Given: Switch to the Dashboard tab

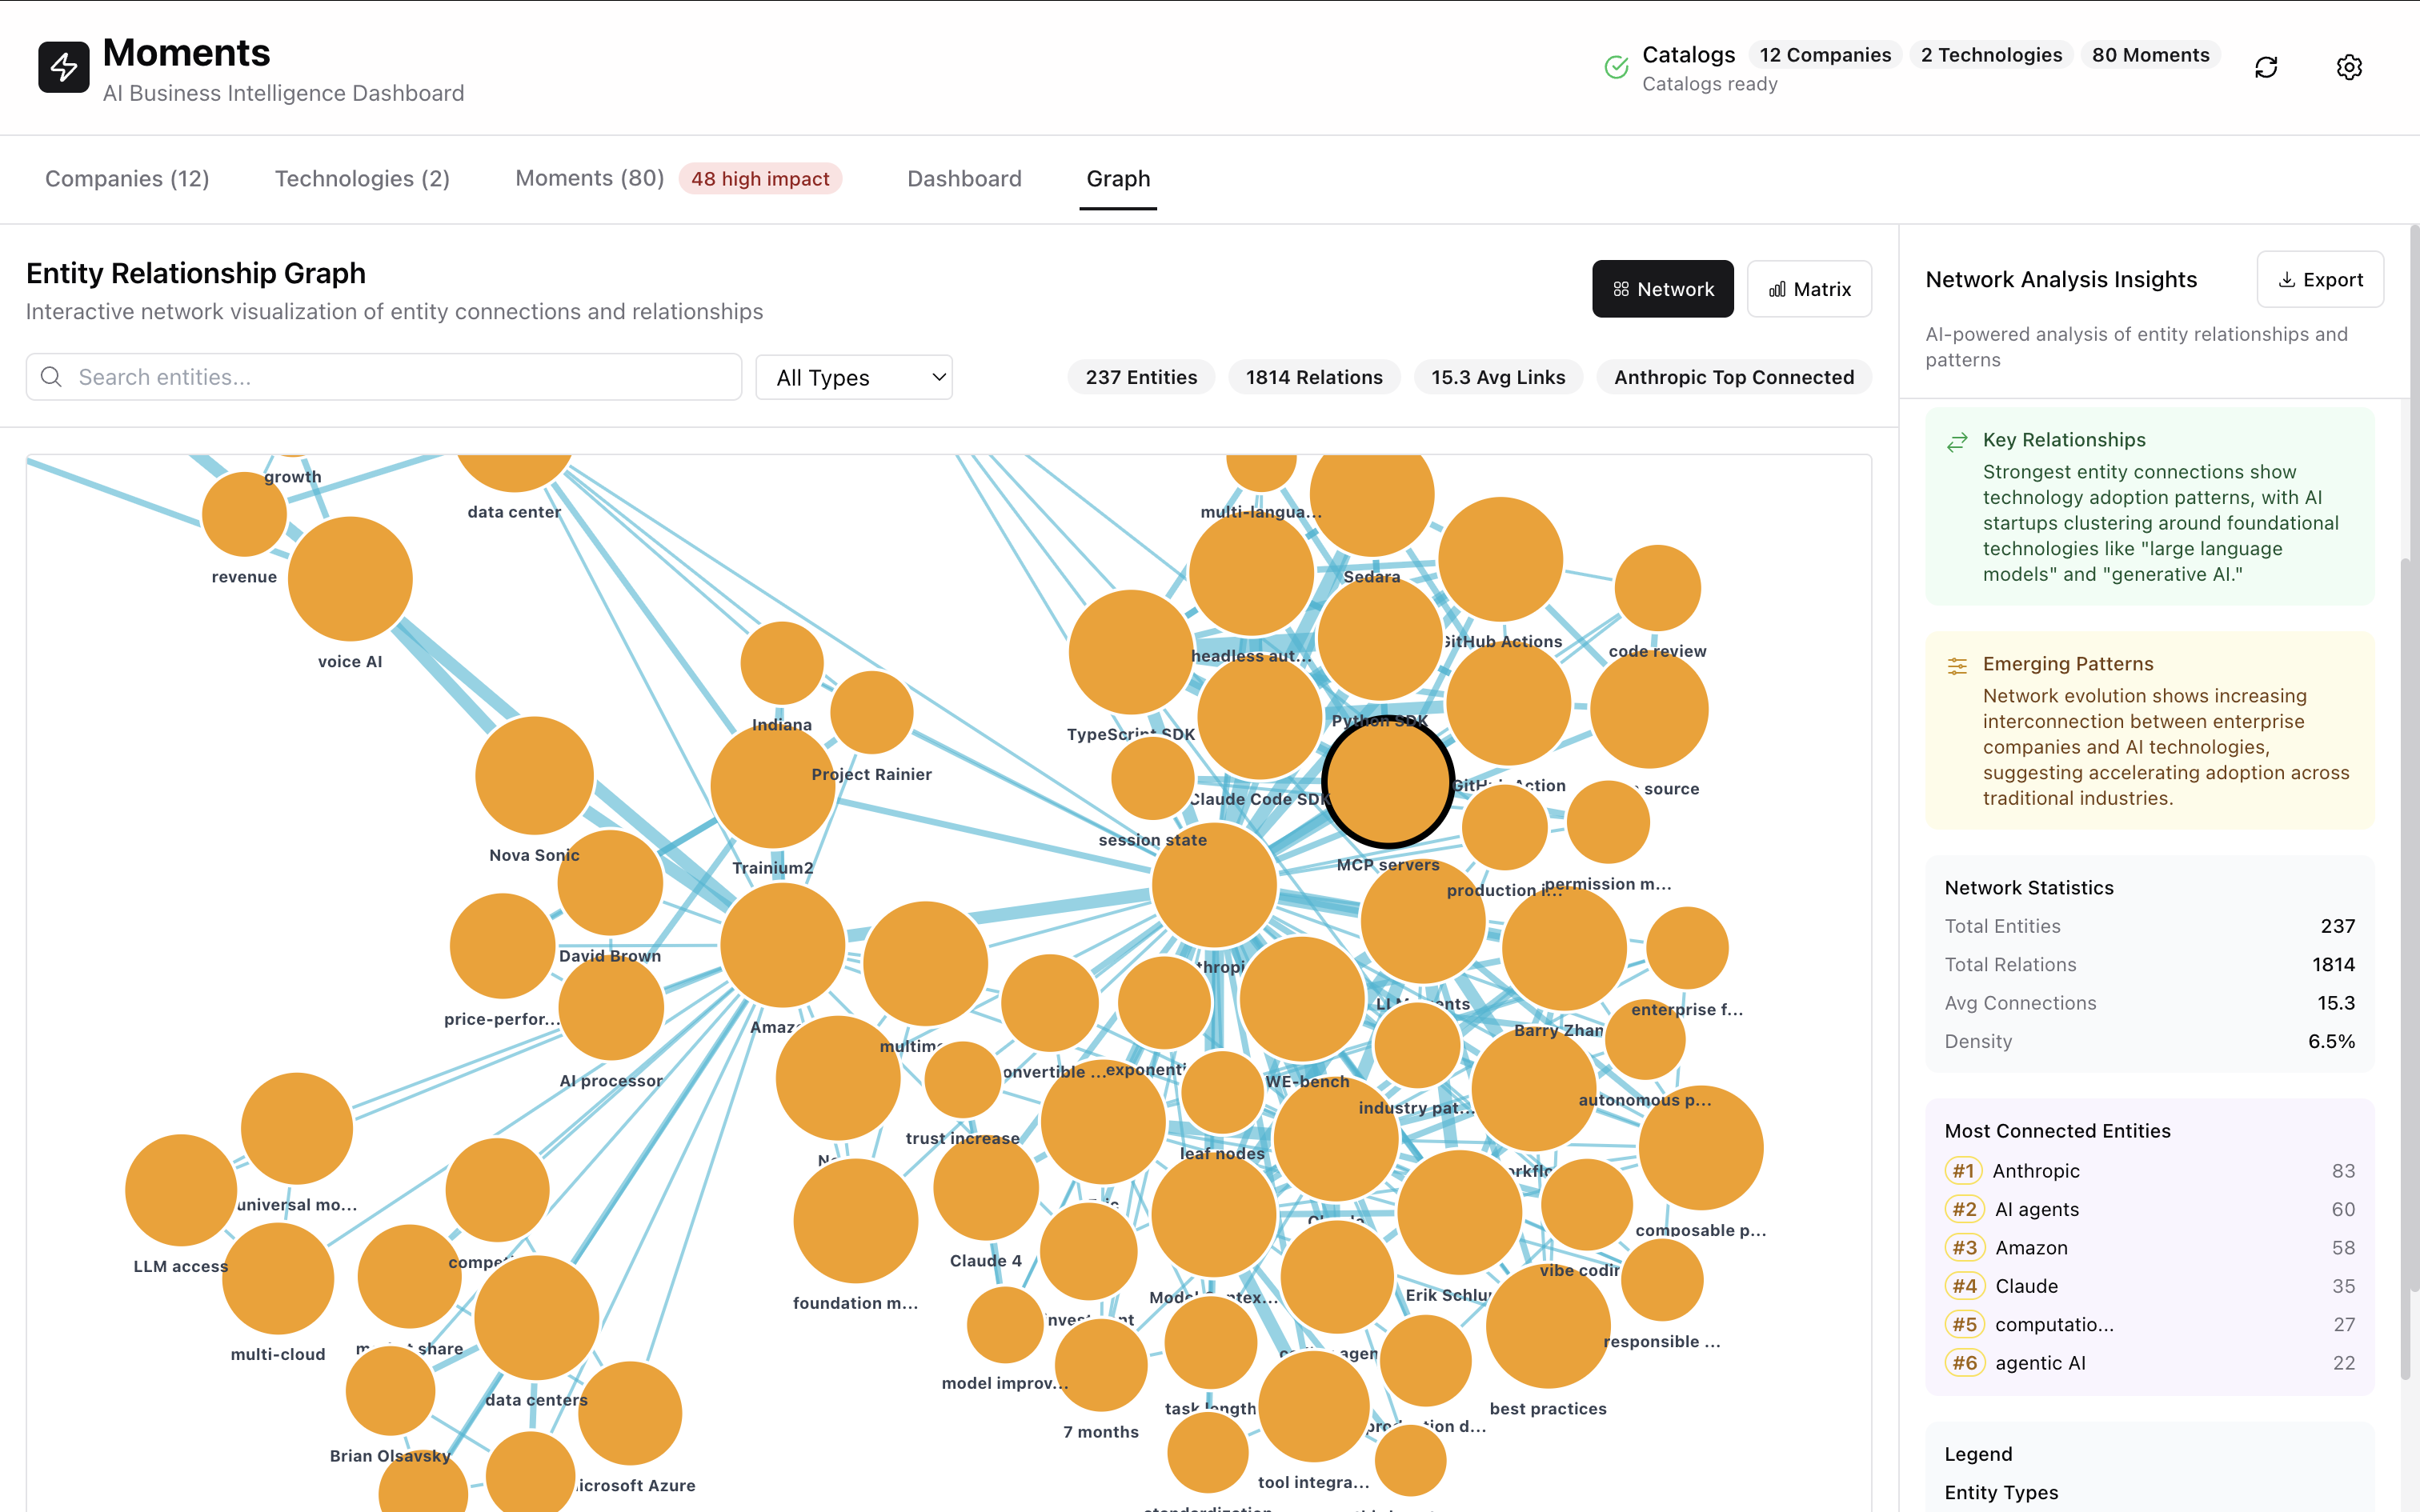Looking at the screenshot, I should click(963, 179).
